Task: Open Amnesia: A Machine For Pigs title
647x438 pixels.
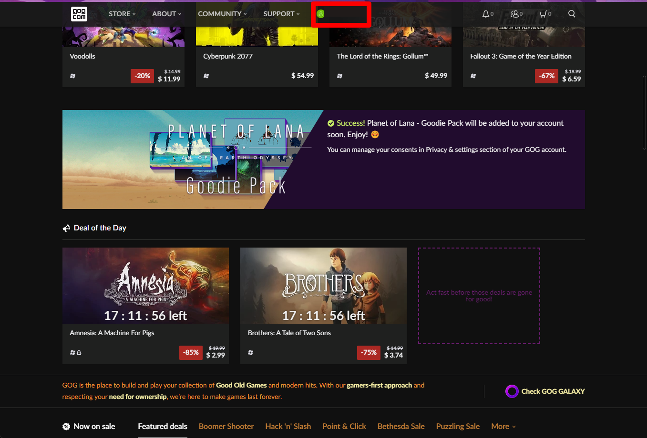Action: [112, 333]
